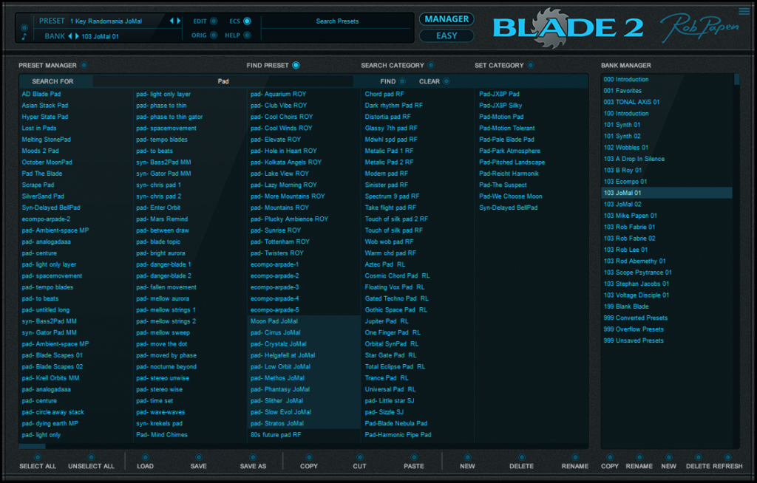Click the preset NEW indicator button
Screen dimensions: 757x483
click(x=467, y=457)
